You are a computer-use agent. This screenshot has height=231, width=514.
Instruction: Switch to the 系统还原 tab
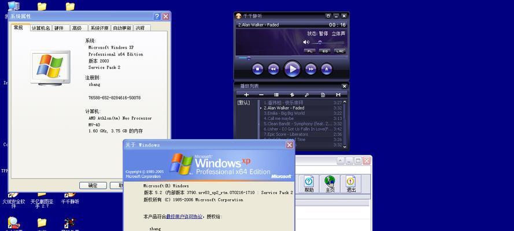(99, 28)
